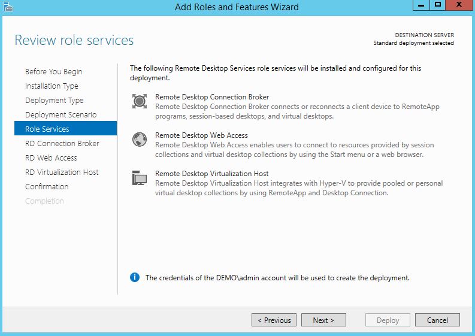This screenshot has height=336, width=475.
Task: Open the RD Connection Broker step
Action: (x=62, y=144)
